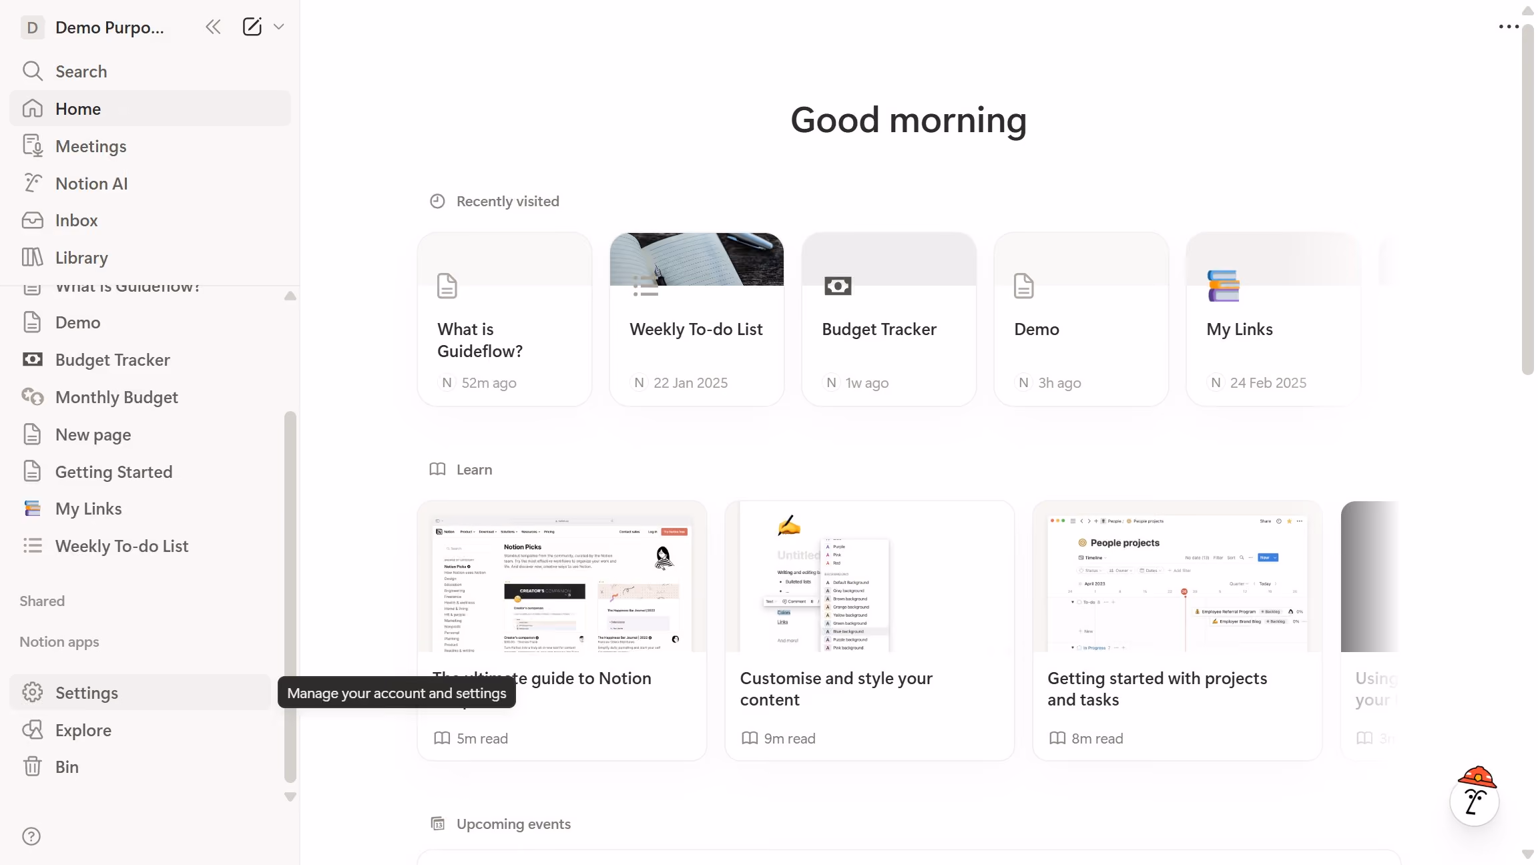The width and height of the screenshot is (1538, 865).
Task: Click the "24 Feb 2025" date text
Action: click(x=1268, y=382)
